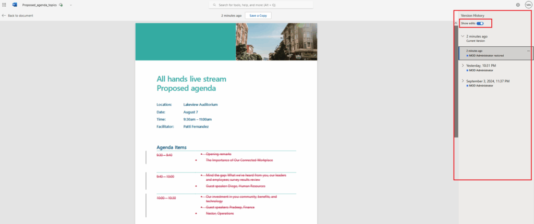Click the Nestor, Operations line
The image size is (534, 224).
click(220, 214)
